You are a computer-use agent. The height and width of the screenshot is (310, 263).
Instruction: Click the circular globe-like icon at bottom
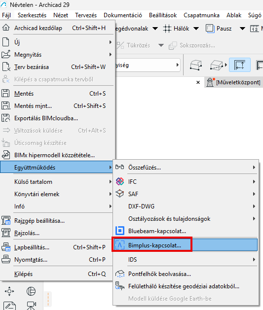[x=31, y=291]
